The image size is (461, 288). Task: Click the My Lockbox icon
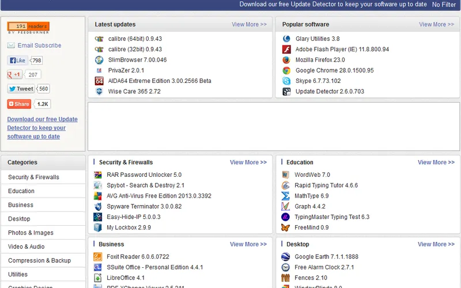pyautogui.click(x=97, y=228)
